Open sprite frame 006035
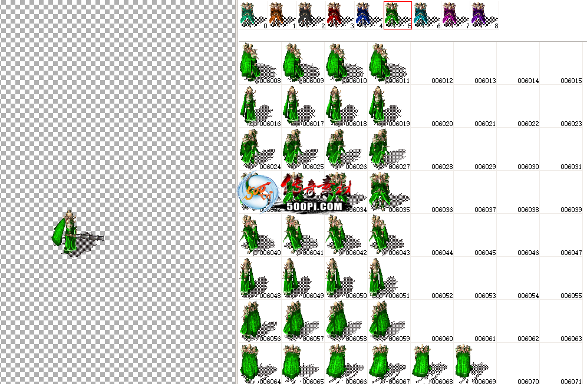Viewport: 587px width, 384px height. tap(389, 192)
